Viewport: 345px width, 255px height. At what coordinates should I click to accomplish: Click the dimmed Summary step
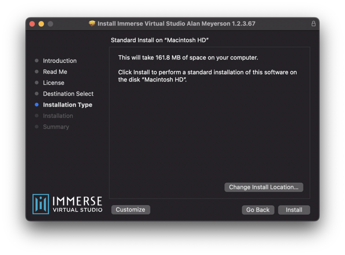coord(56,126)
